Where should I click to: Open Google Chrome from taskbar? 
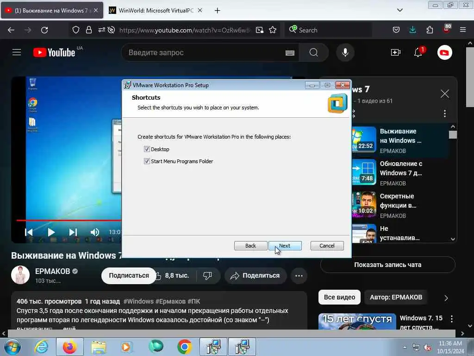click(x=184, y=347)
